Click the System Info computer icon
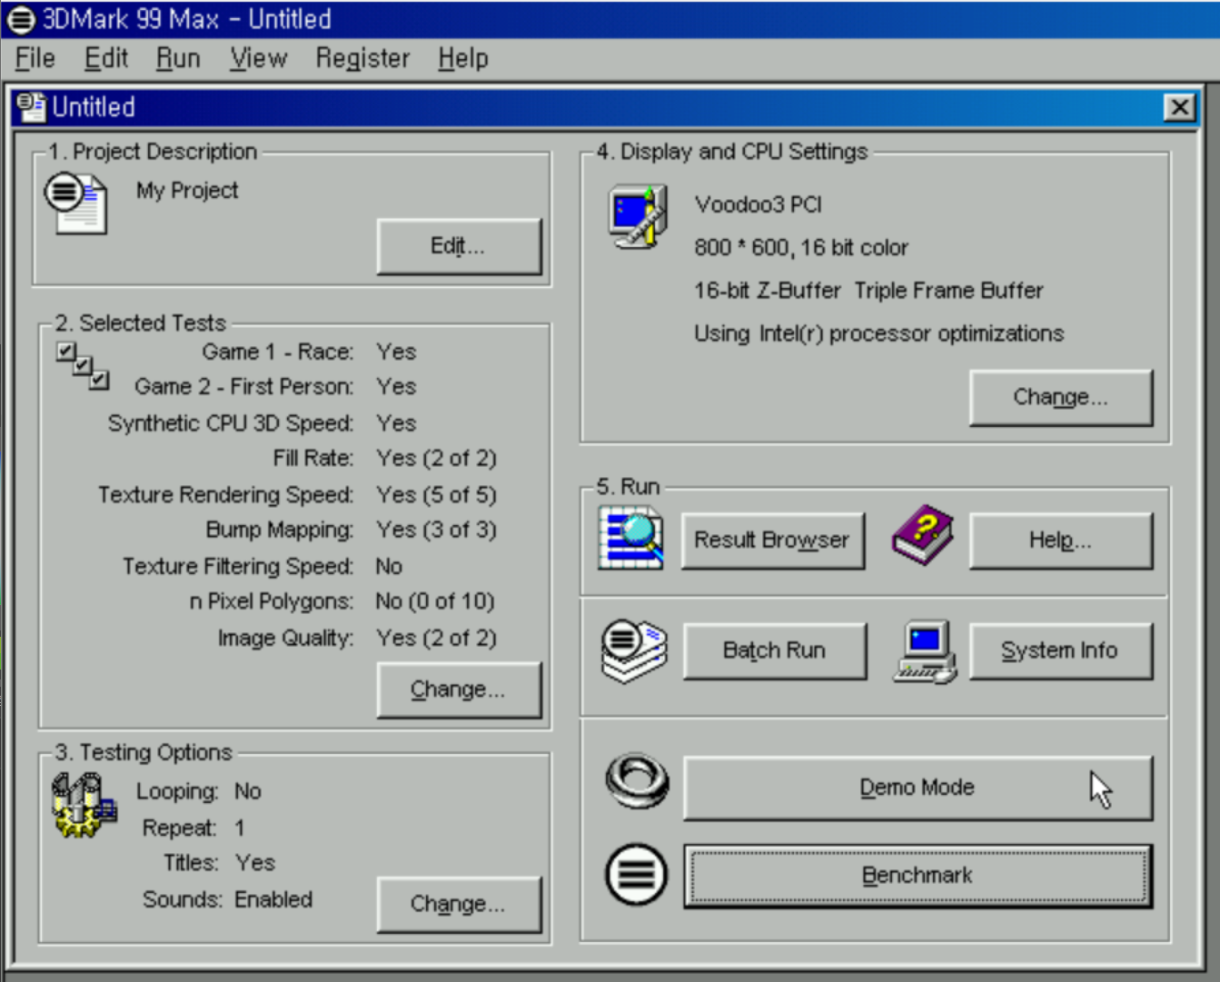The height and width of the screenshot is (982, 1220). point(925,651)
